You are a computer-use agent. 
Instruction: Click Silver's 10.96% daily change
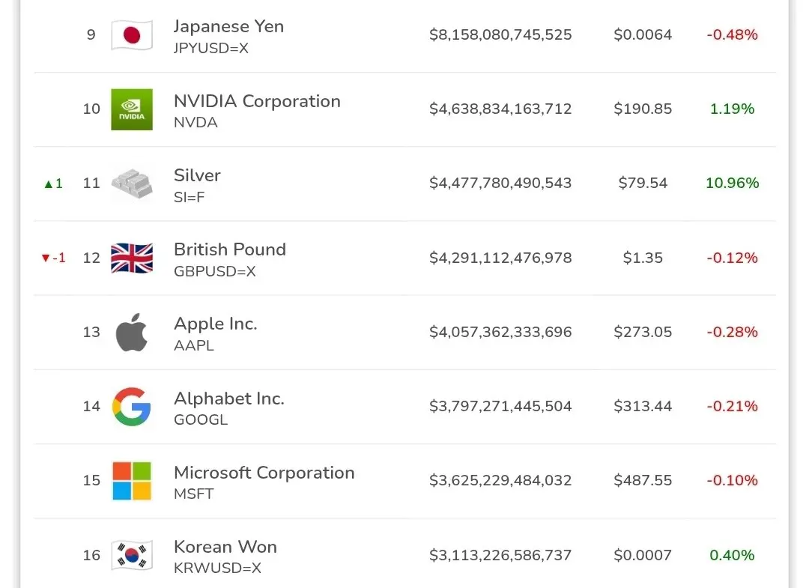[732, 184]
